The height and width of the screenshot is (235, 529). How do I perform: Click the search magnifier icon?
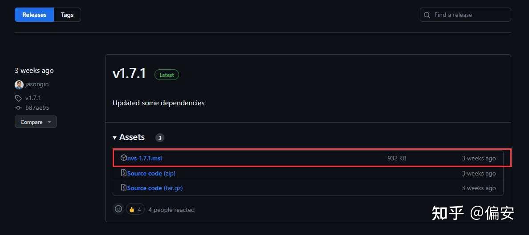(427, 15)
